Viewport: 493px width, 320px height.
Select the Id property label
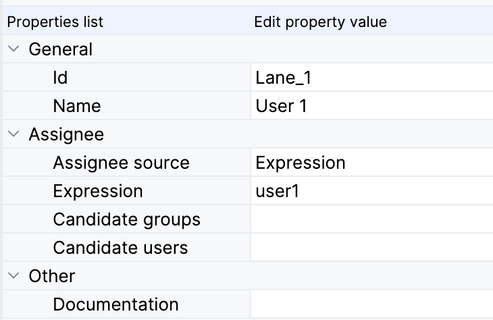pyautogui.click(x=60, y=78)
